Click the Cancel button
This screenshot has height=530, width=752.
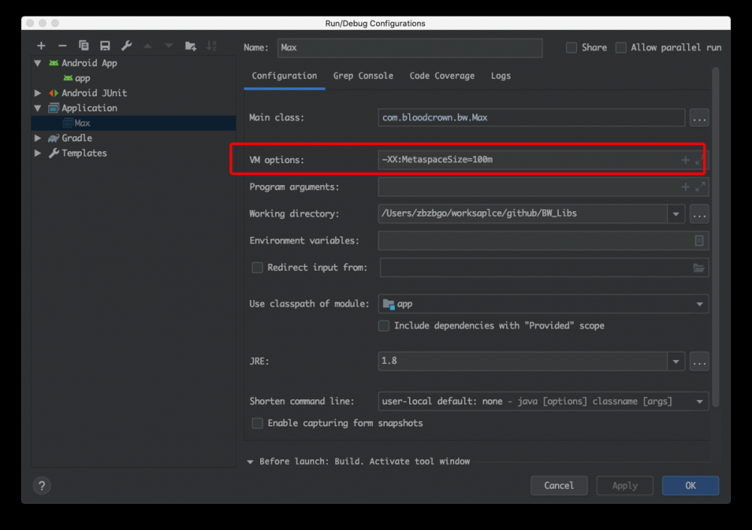559,486
